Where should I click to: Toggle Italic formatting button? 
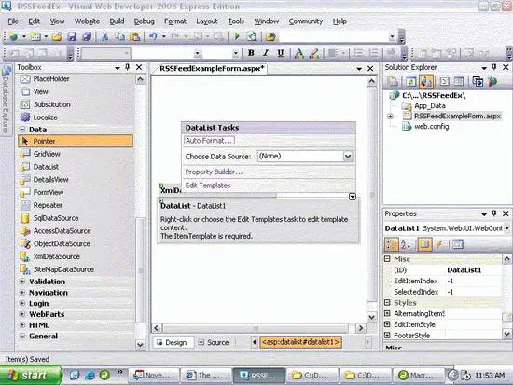[x=266, y=53]
